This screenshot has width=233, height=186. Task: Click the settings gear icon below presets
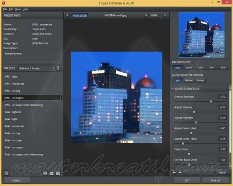[x=6, y=173]
